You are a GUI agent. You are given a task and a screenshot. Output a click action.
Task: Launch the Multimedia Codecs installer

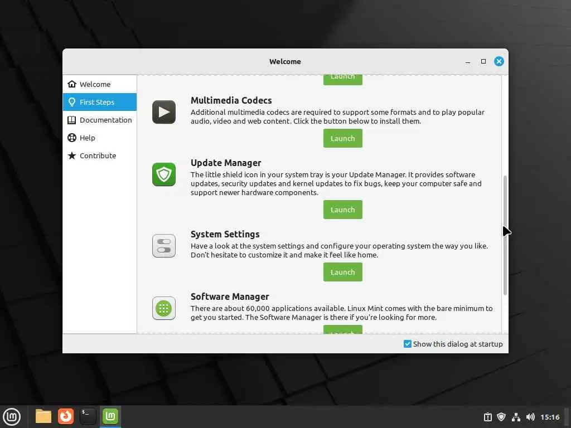point(343,138)
